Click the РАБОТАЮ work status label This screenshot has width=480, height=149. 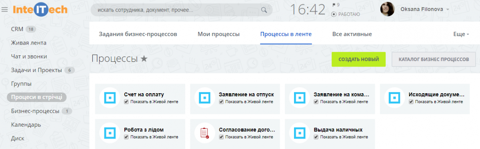349,14
